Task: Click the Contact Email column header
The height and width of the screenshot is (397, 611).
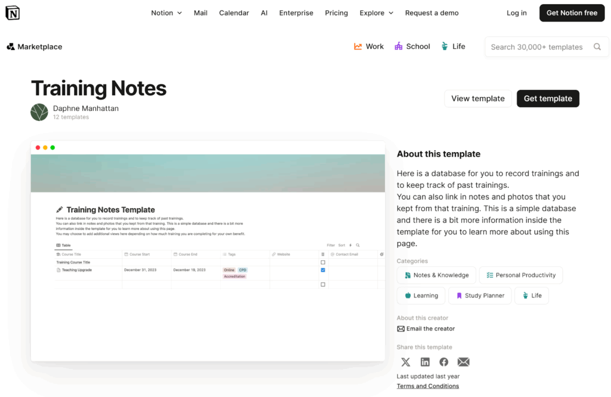Action: (x=353, y=254)
